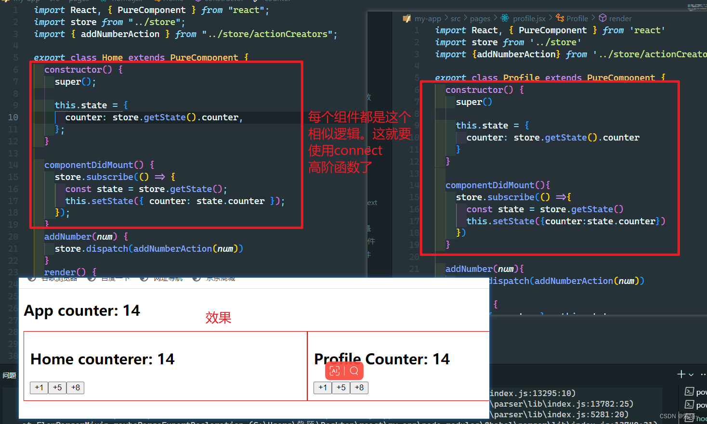Click +1 button under Home counterer
707x424 pixels.
click(x=39, y=387)
